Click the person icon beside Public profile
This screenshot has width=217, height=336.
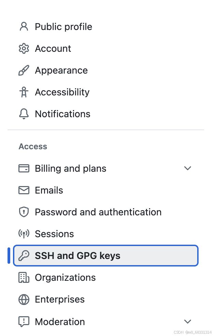24,27
